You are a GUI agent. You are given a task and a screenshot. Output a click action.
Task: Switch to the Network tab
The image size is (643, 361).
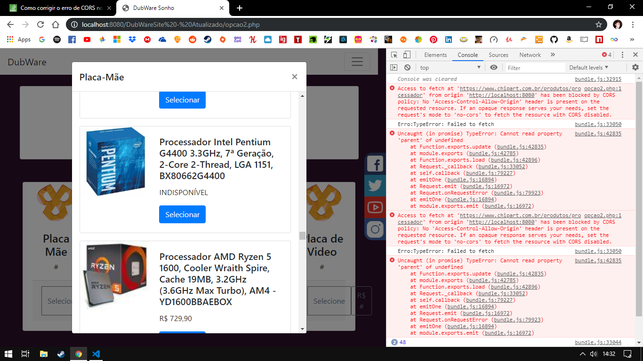click(x=530, y=55)
